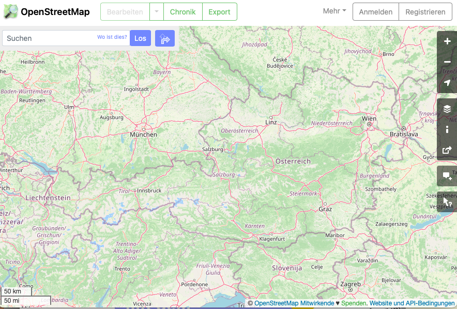The height and width of the screenshot is (309, 457).
Task: Select the Export tab
Action: click(219, 11)
